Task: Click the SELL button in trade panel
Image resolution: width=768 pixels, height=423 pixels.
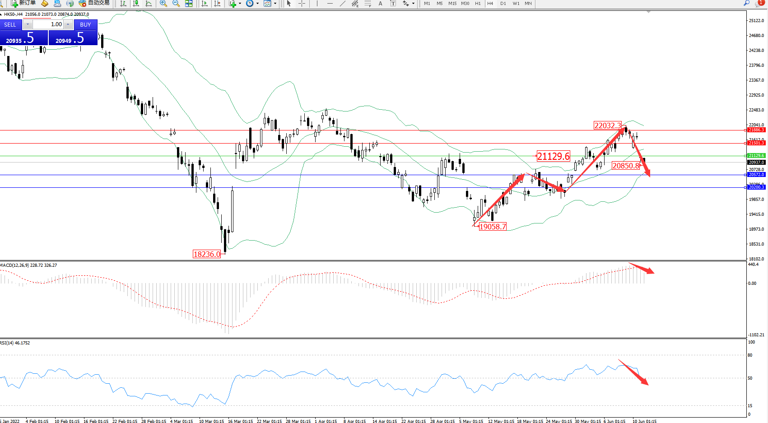Action: pos(10,25)
